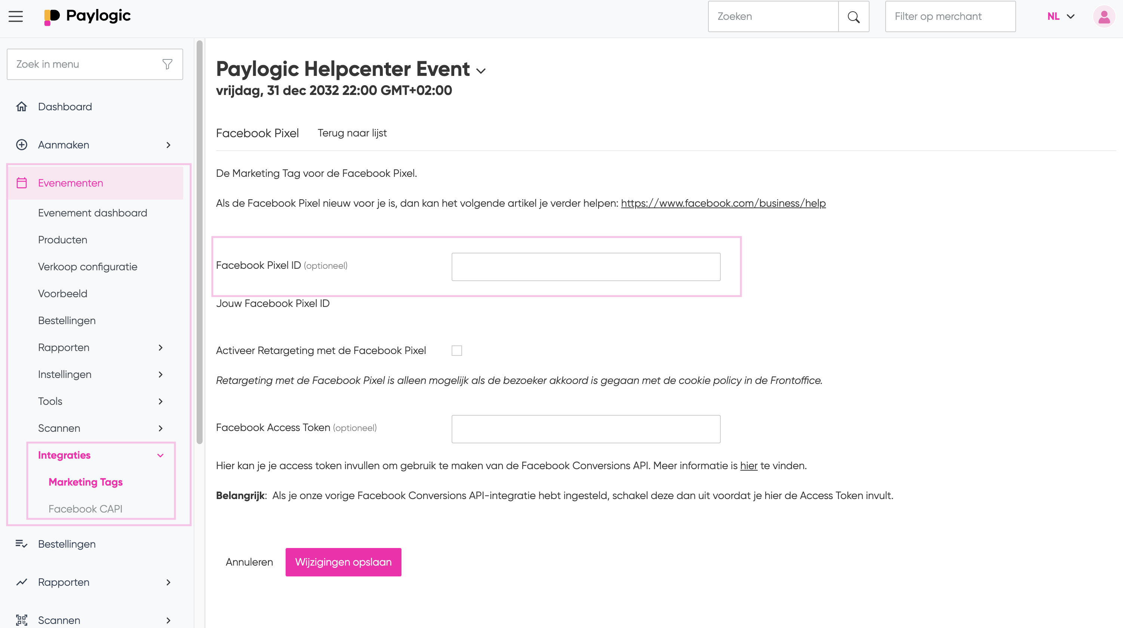Go to Producten menu item
Viewport: 1123px width, 628px height.
tap(62, 240)
